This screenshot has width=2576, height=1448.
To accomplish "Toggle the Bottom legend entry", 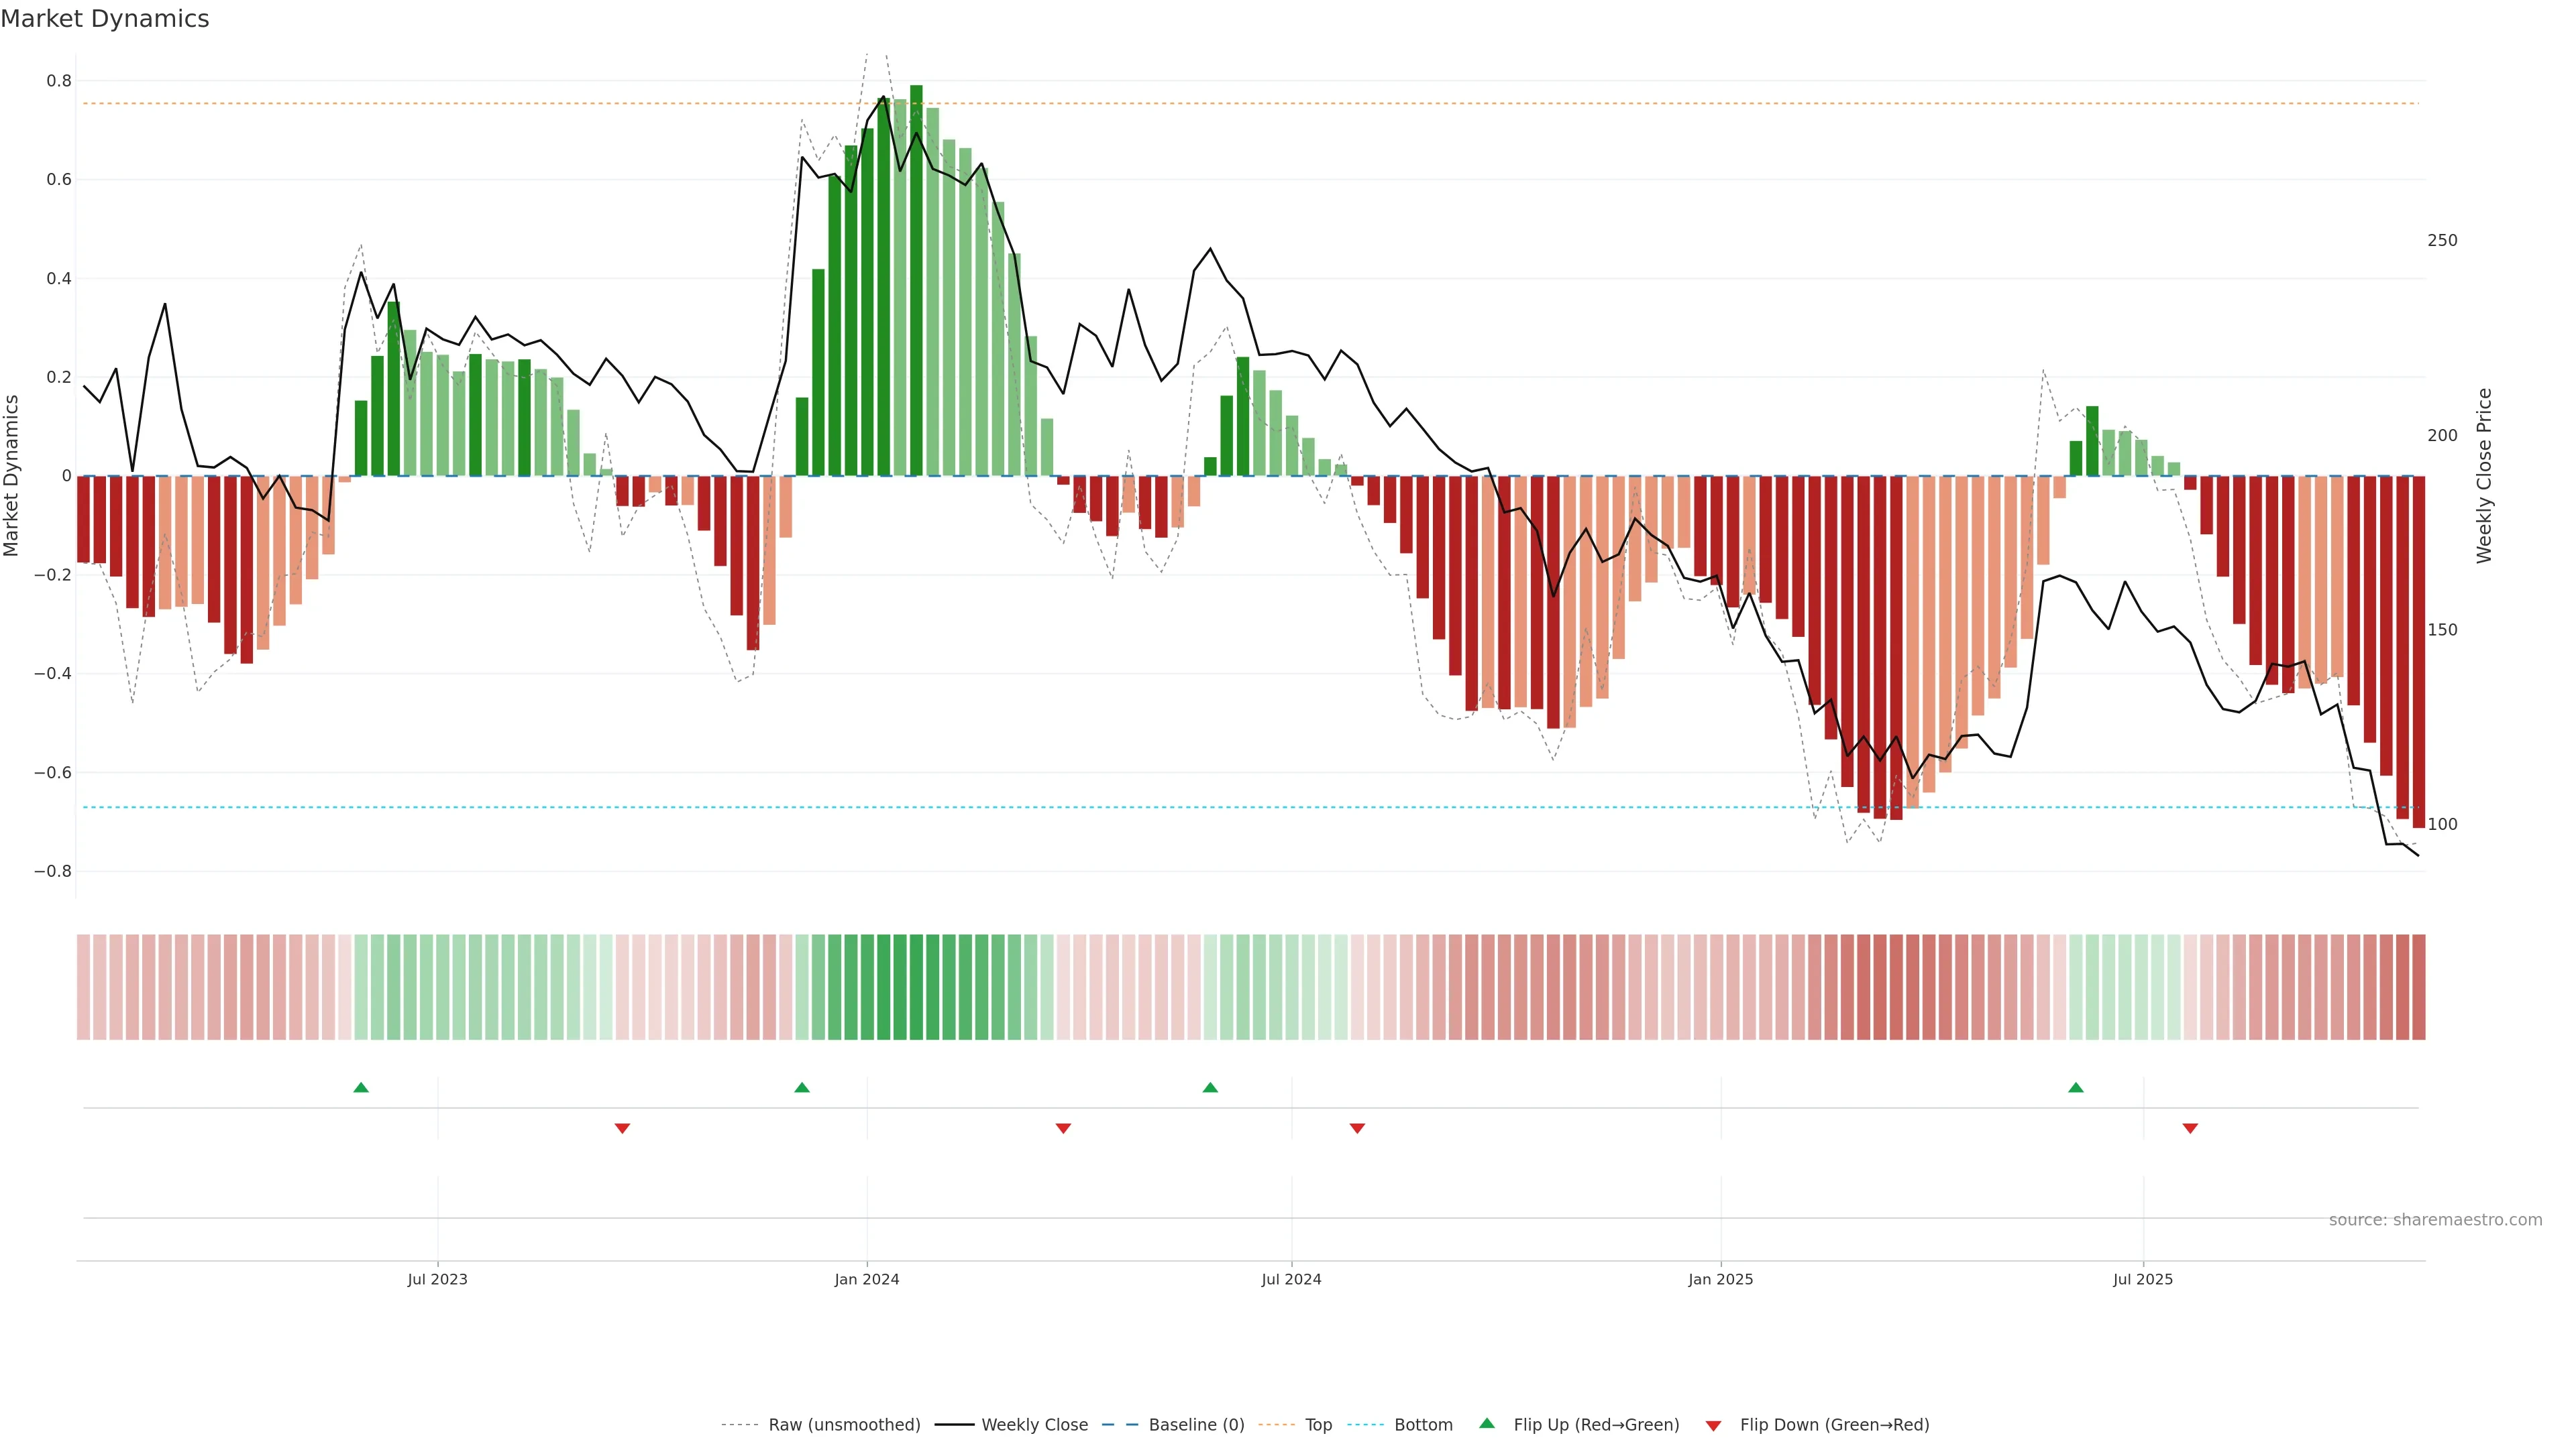I will pos(1423,1425).
